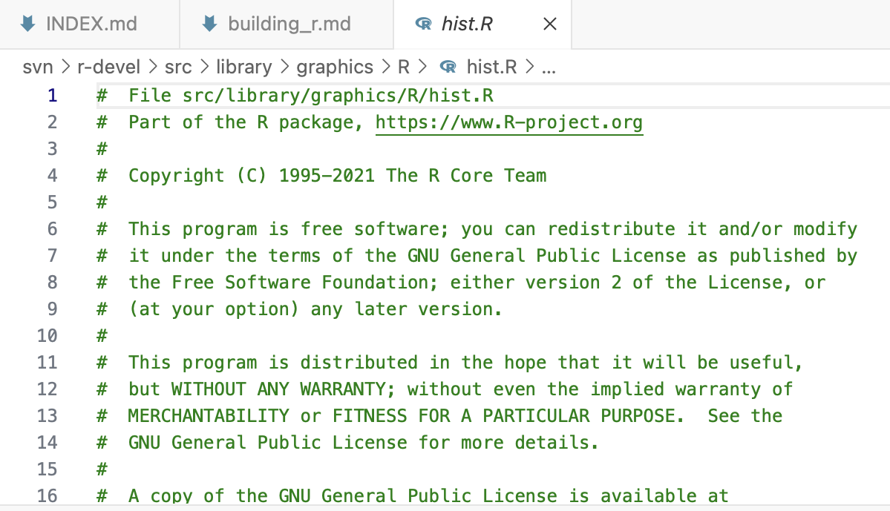Click the markdown arrow icon on building_r.md tab
This screenshot has height=511, width=890.
pos(209,24)
